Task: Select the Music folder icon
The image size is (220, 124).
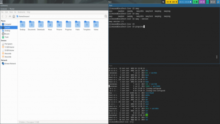Action: pyautogui.click(x=50, y=24)
